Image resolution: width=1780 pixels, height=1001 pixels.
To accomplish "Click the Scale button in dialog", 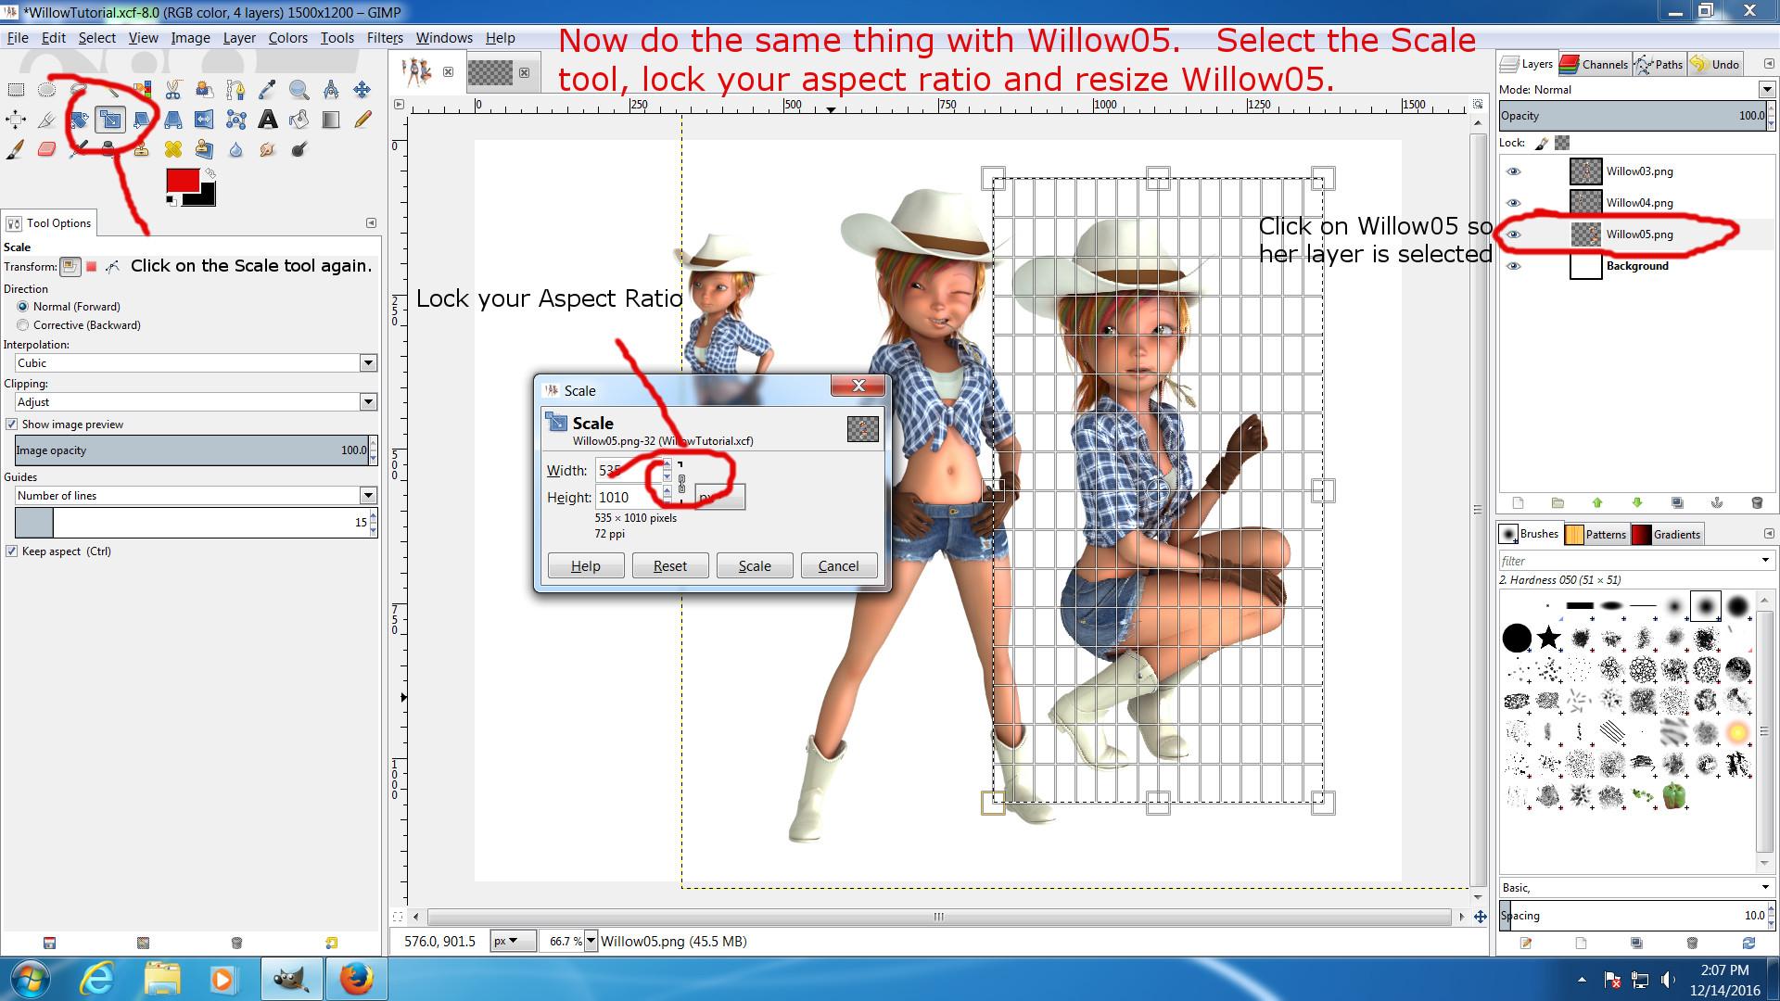I will tap(754, 565).
